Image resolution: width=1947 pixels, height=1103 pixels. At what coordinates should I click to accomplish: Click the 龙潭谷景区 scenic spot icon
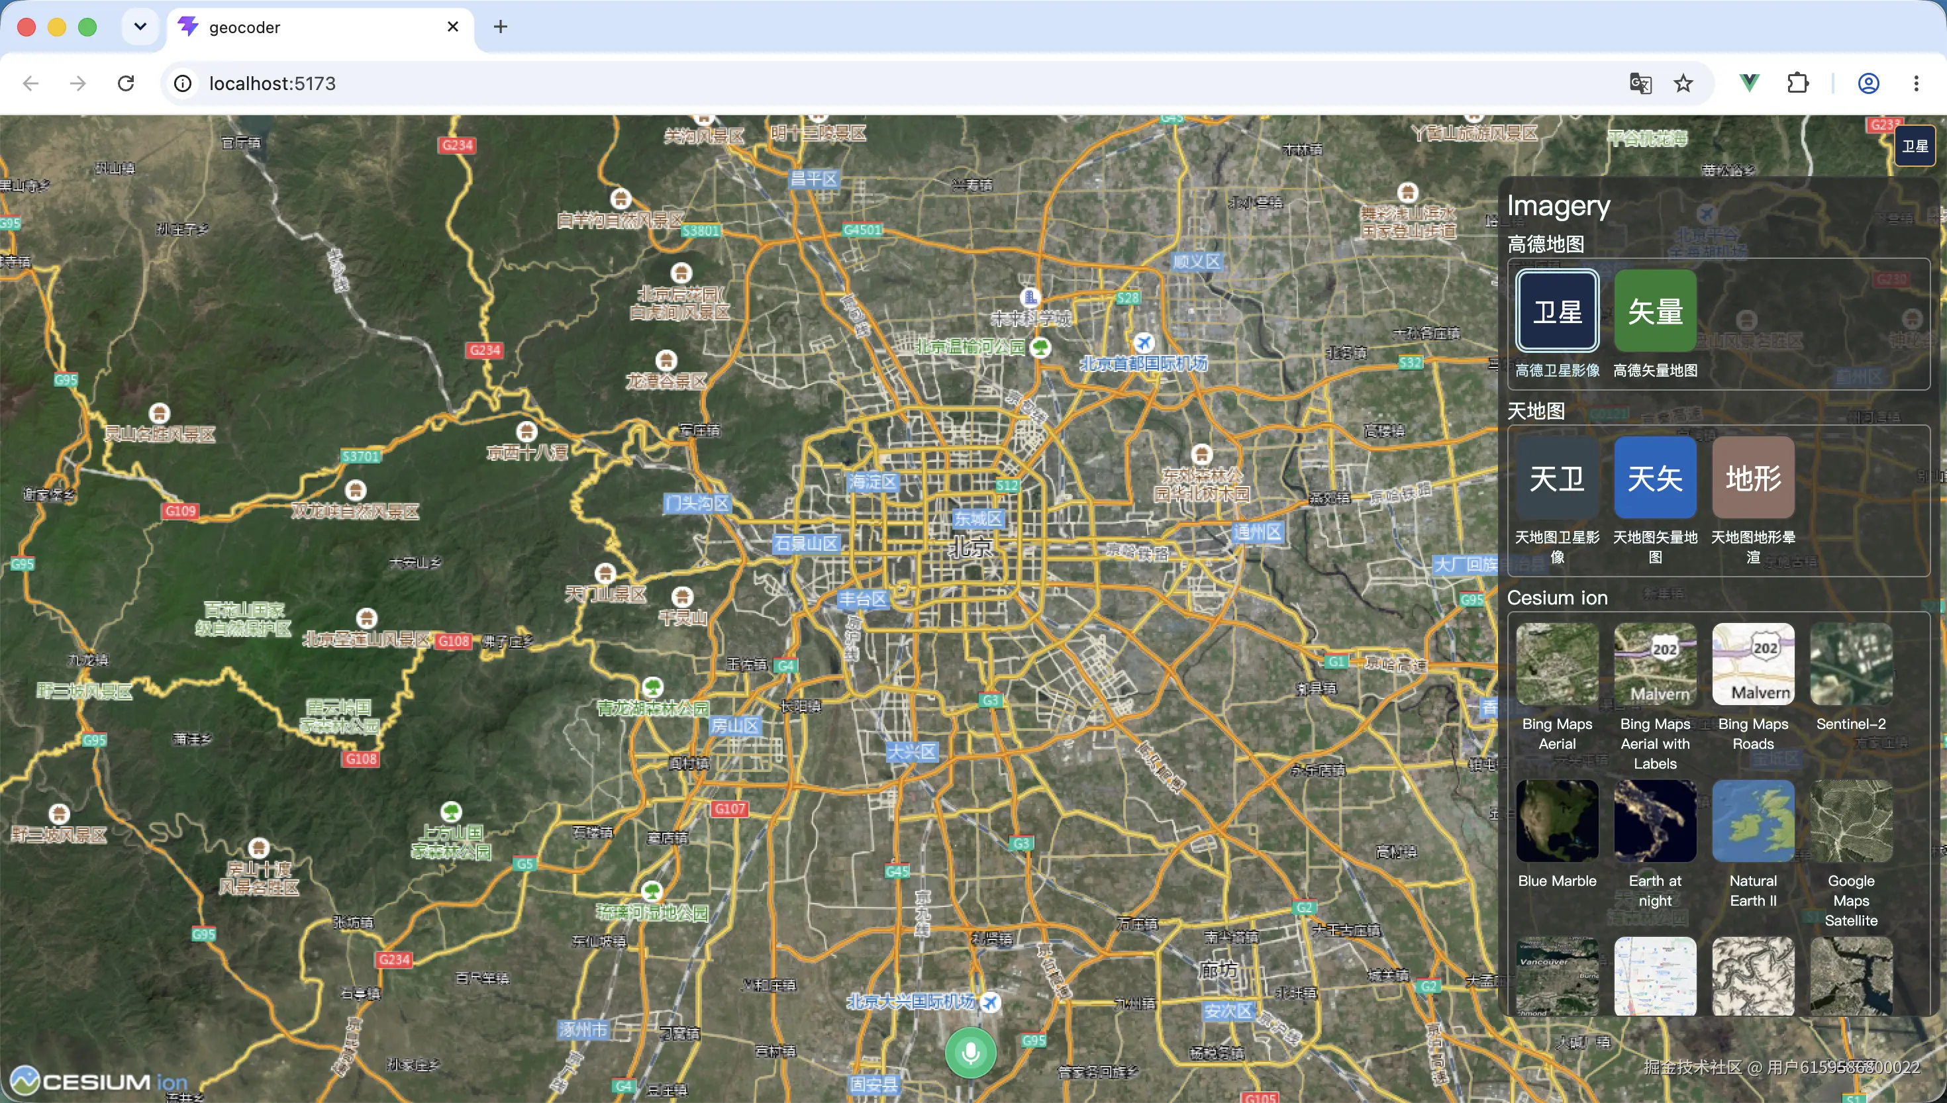pos(666,360)
